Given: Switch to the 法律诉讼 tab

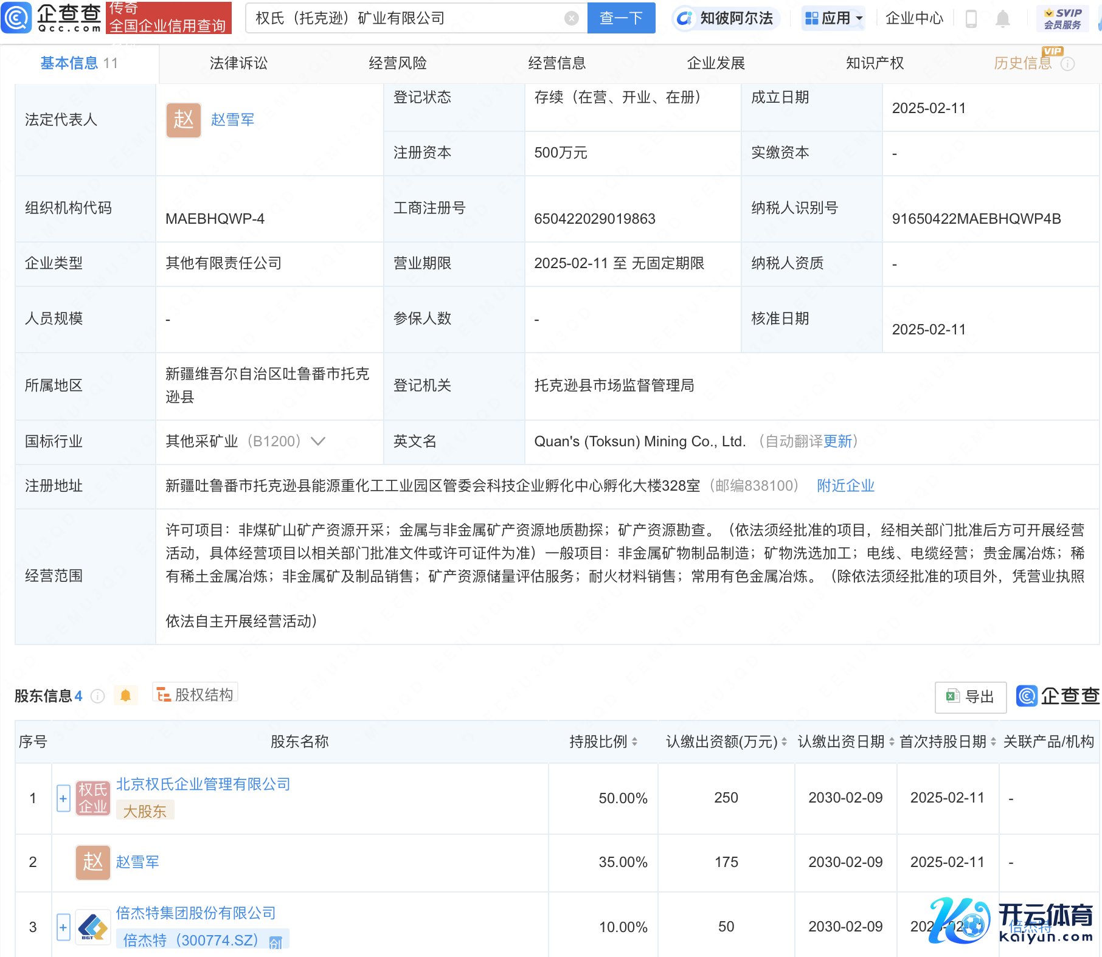Looking at the screenshot, I should [x=238, y=63].
